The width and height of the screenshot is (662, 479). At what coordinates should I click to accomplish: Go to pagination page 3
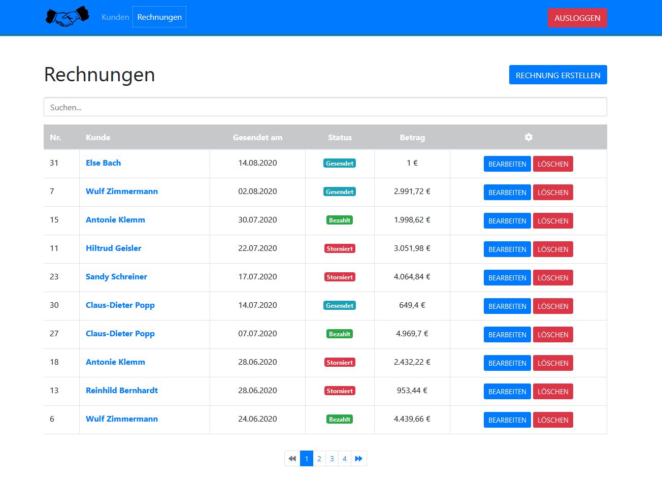pyautogui.click(x=332, y=459)
